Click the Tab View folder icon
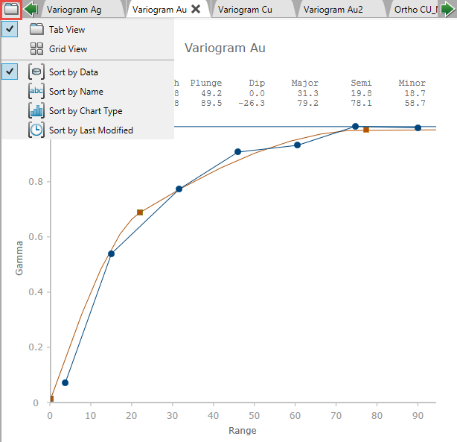457x442 pixels. click(x=36, y=29)
